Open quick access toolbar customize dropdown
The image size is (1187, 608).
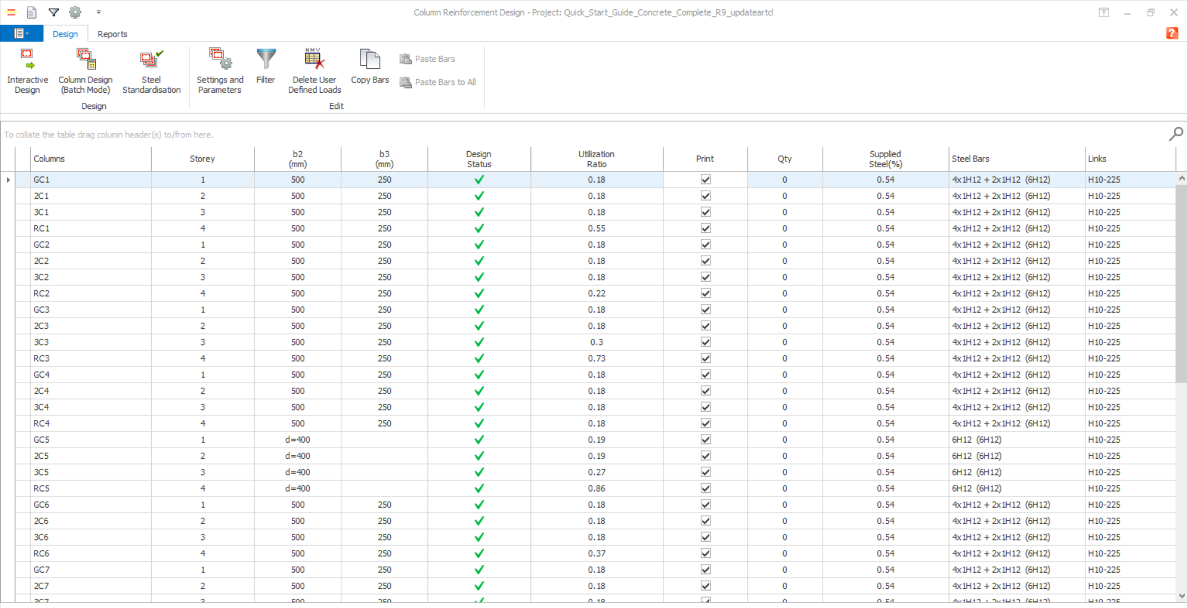[x=99, y=12]
